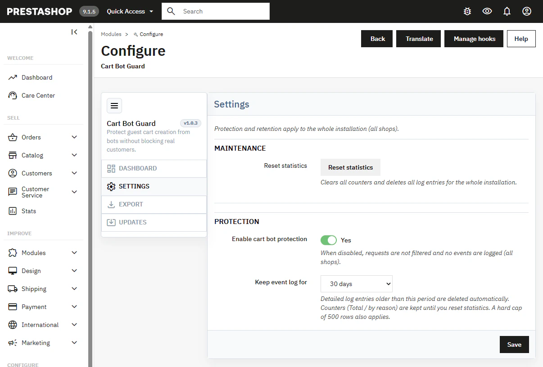Open the module DASHBOARD tab
The height and width of the screenshot is (367, 543).
[x=154, y=168]
